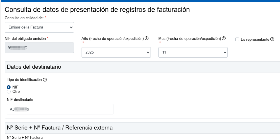Screen dimensions: 280x140
Task: Click help icon for Tipo de identificación
Action: 45,80
